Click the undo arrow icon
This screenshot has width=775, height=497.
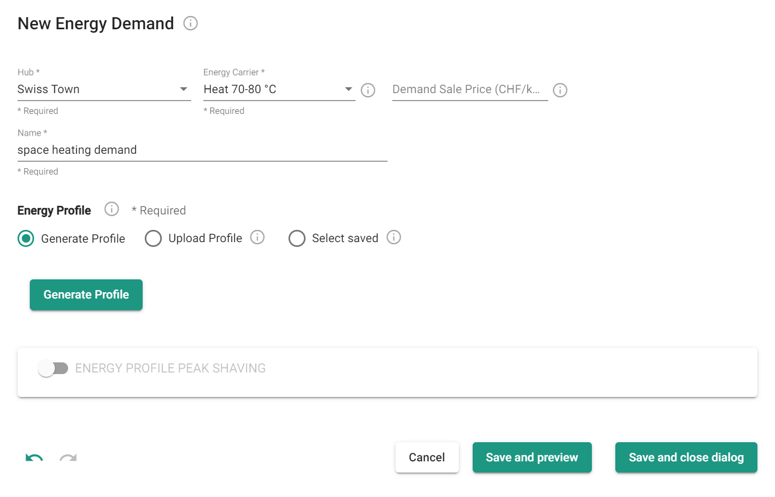click(34, 458)
